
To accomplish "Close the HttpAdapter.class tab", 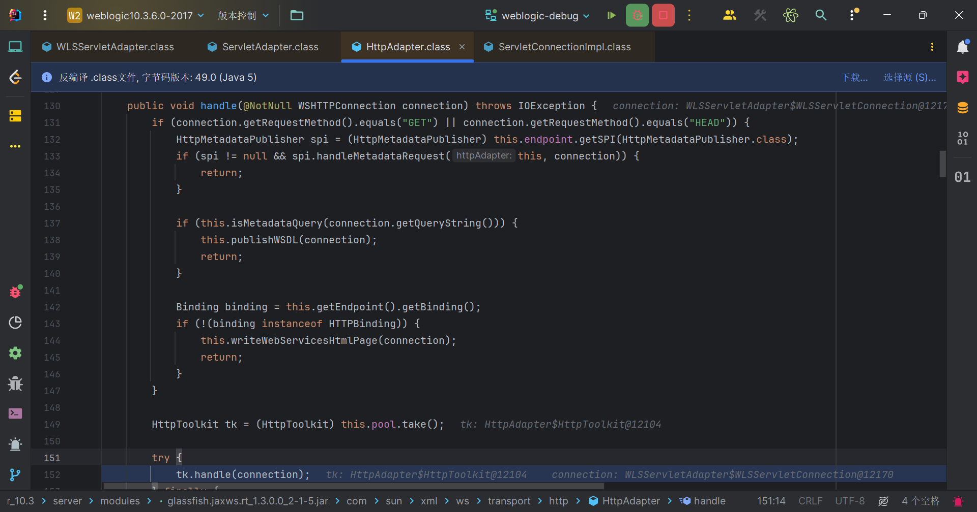I will [x=462, y=47].
